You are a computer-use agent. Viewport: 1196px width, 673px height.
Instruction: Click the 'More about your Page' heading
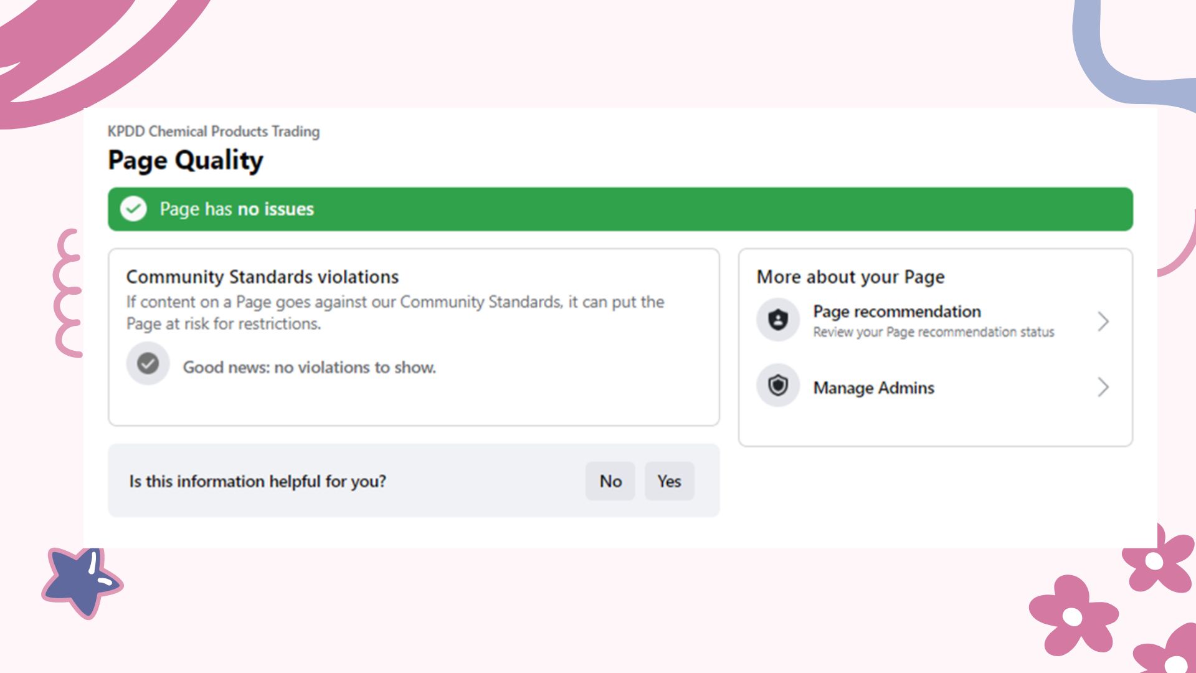(850, 277)
